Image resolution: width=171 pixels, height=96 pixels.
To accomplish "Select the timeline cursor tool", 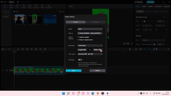I will coord(3,49).
